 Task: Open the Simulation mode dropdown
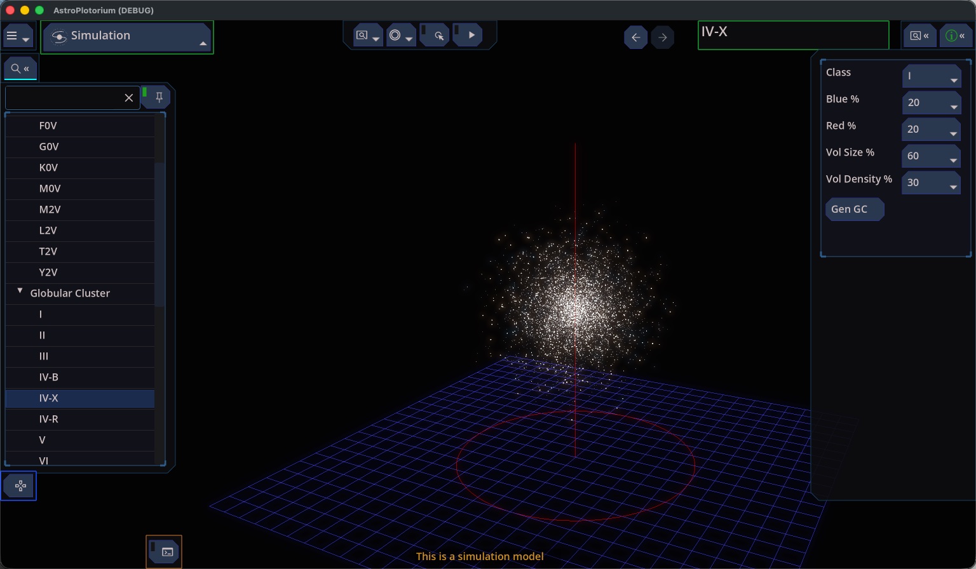(127, 37)
